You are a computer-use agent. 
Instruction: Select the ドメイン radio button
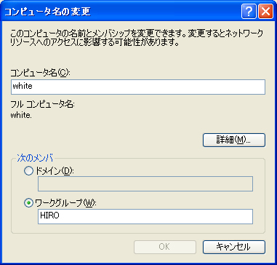[x=28, y=171]
